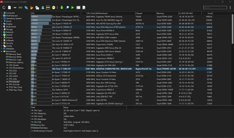
Task: Open the Monitor Diagnostics screens icon
Action: tap(26, 8)
